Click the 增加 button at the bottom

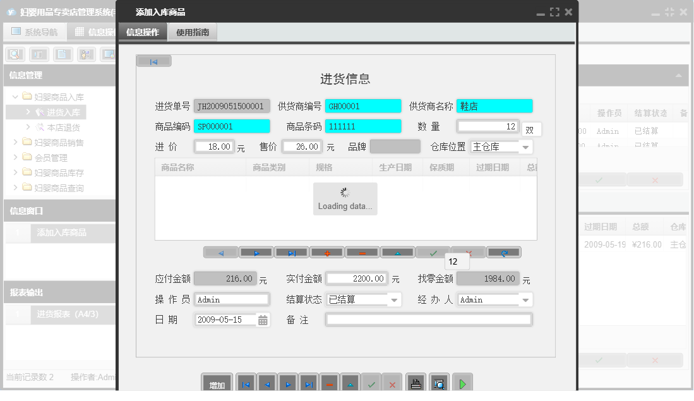tap(216, 382)
